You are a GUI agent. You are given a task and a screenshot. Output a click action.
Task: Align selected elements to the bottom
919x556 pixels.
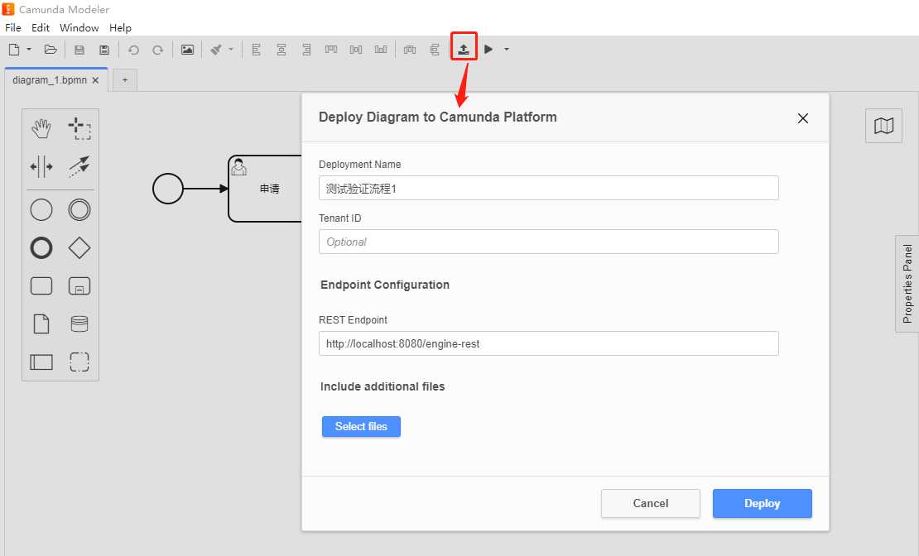[381, 50]
